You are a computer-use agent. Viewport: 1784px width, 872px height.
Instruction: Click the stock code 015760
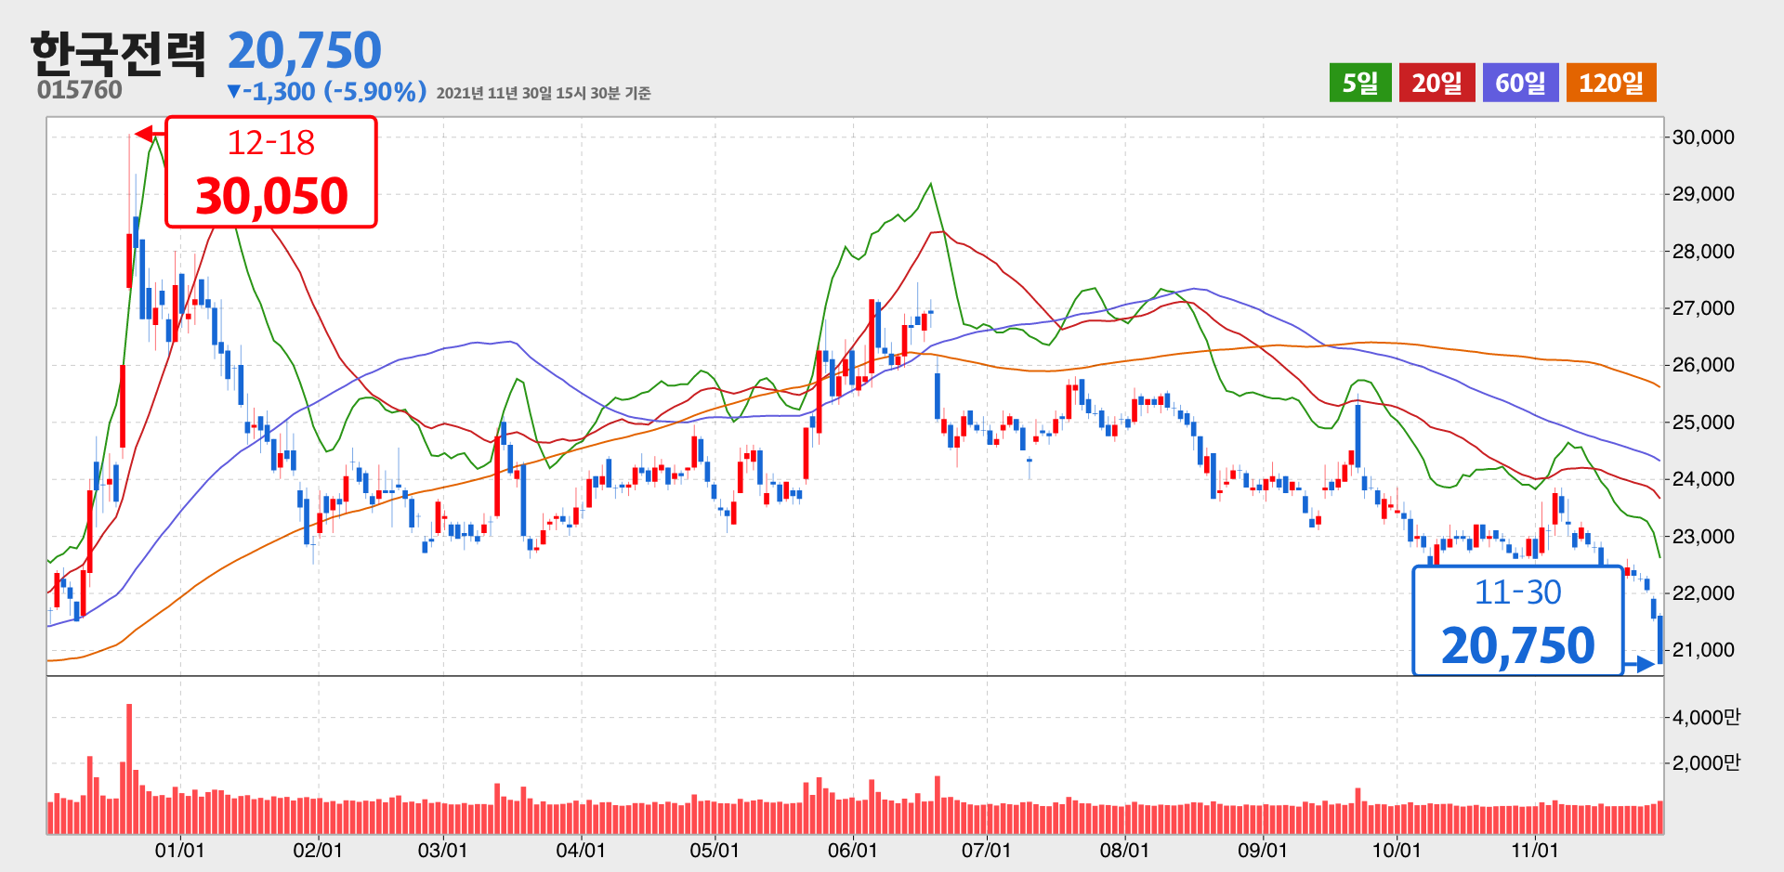(x=80, y=90)
